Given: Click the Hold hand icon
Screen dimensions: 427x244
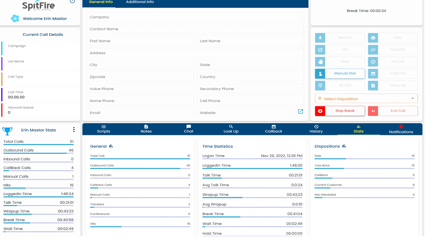Looking at the screenshot, I should point(320,62).
